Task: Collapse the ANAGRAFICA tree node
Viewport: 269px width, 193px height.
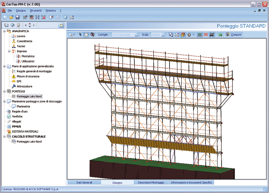Action: [4, 31]
